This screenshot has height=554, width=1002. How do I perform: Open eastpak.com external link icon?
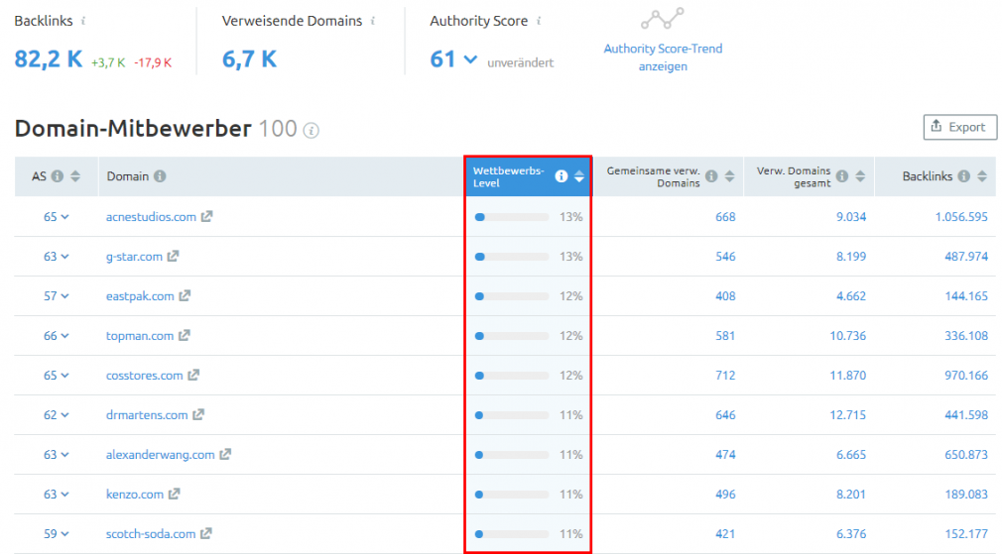click(185, 295)
